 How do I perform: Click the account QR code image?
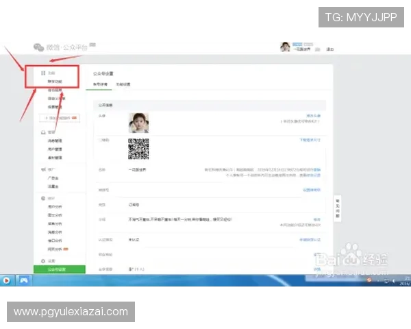point(138,149)
